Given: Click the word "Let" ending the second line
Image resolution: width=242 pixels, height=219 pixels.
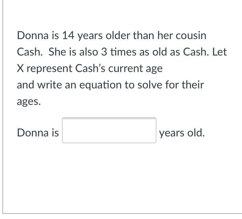Looking at the screenshot, I should coord(219,52).
